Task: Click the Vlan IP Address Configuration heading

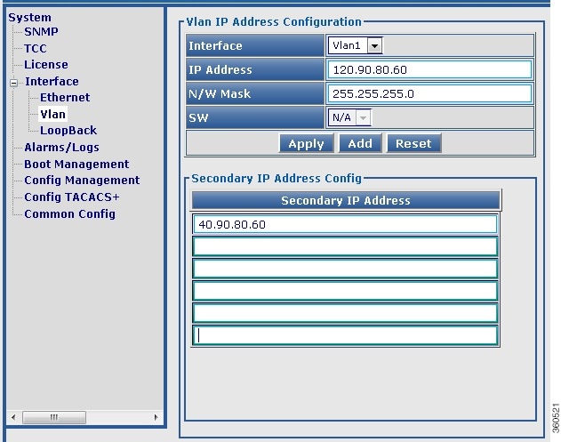Action: click(x=274, y=22)
